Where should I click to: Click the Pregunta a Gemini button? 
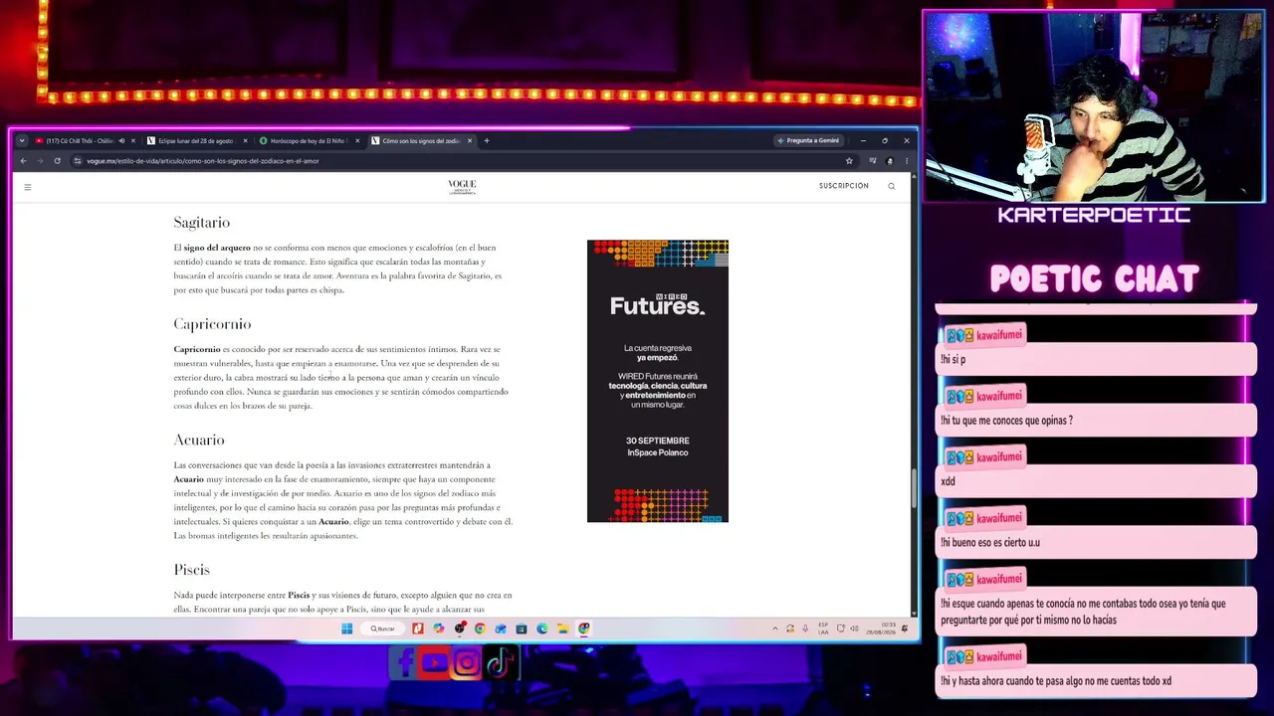[x=808, y=140]
